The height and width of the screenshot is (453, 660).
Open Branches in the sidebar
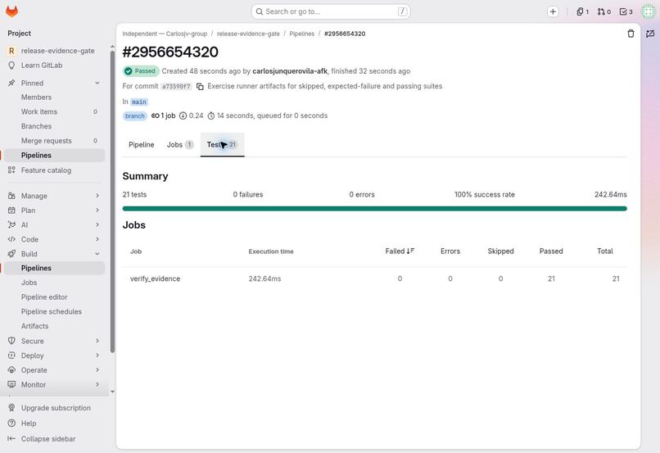point(55,126)
